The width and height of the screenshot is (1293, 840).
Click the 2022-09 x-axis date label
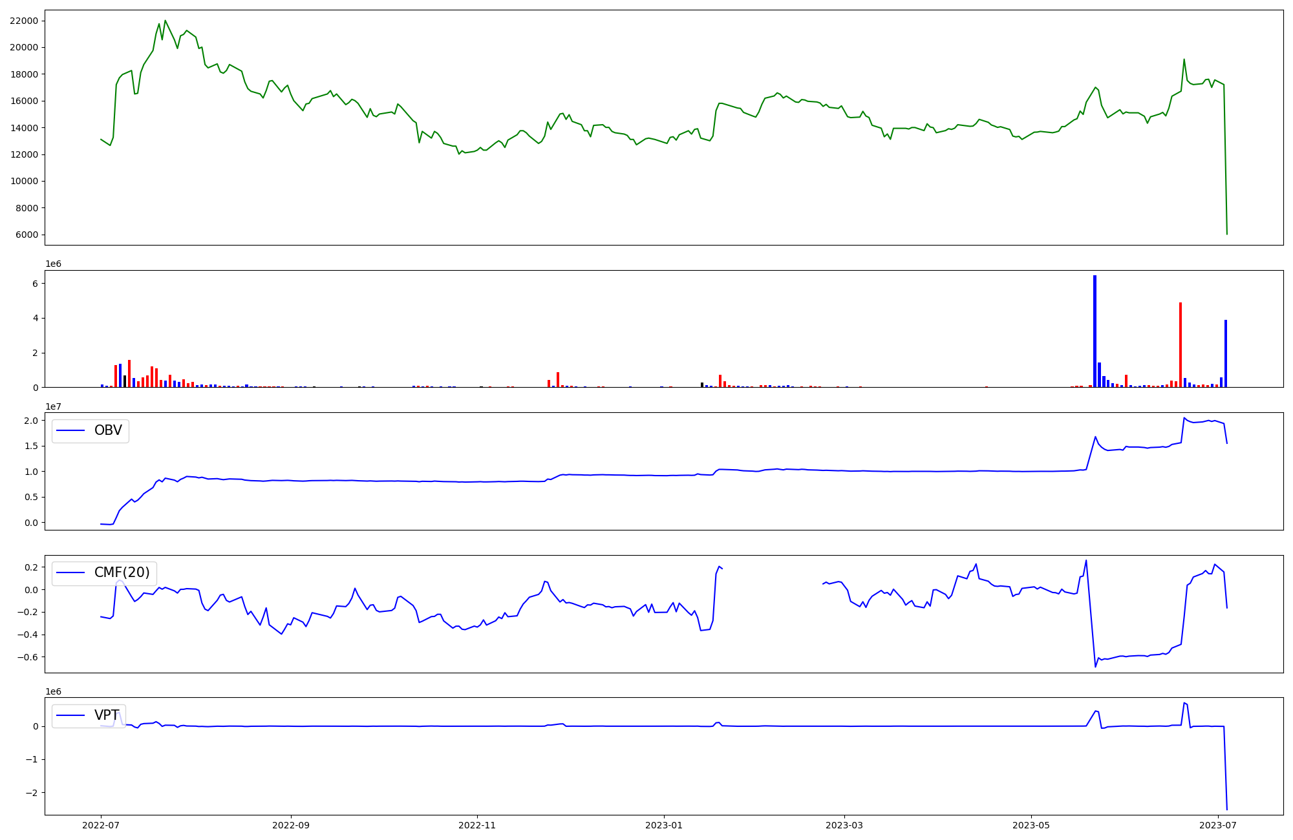point(291,825)
